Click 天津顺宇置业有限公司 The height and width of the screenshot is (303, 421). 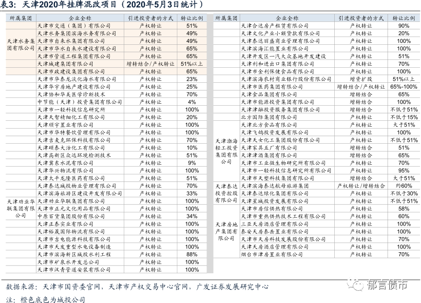[65, 125]
